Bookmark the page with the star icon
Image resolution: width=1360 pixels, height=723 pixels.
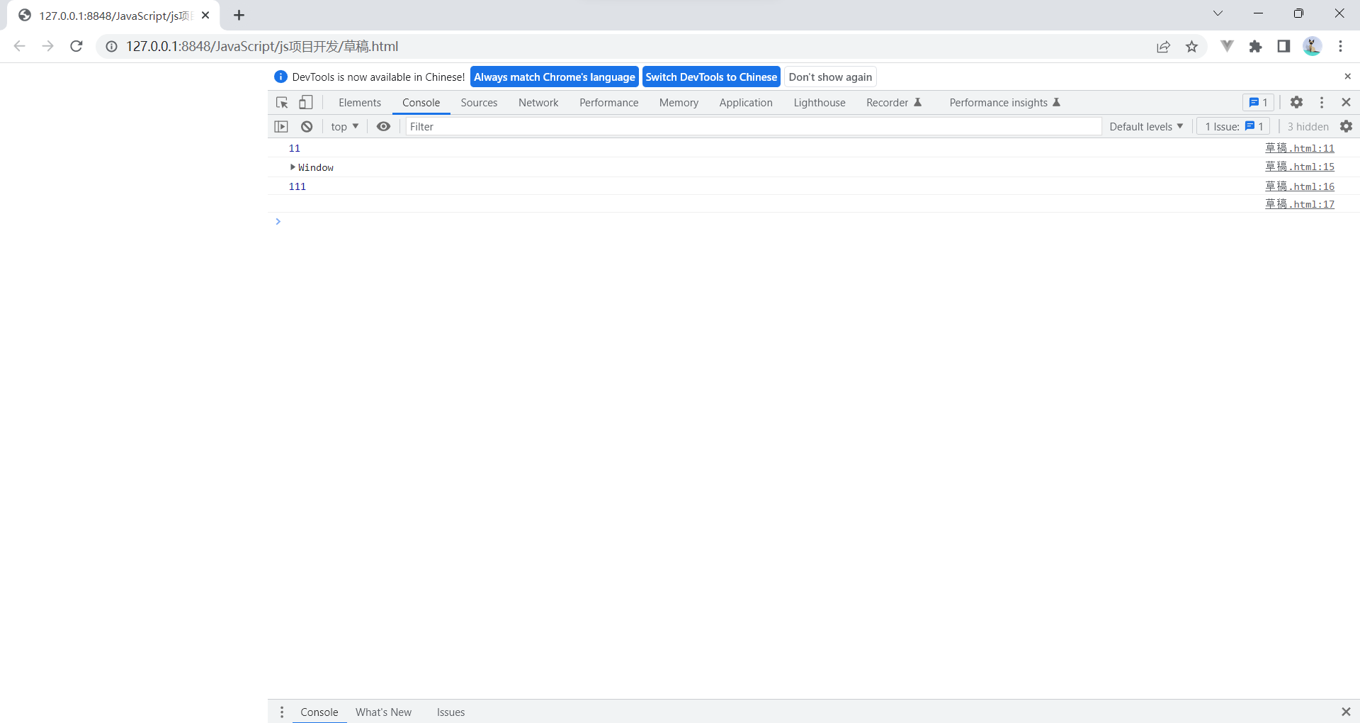[x=1191, y=46]
